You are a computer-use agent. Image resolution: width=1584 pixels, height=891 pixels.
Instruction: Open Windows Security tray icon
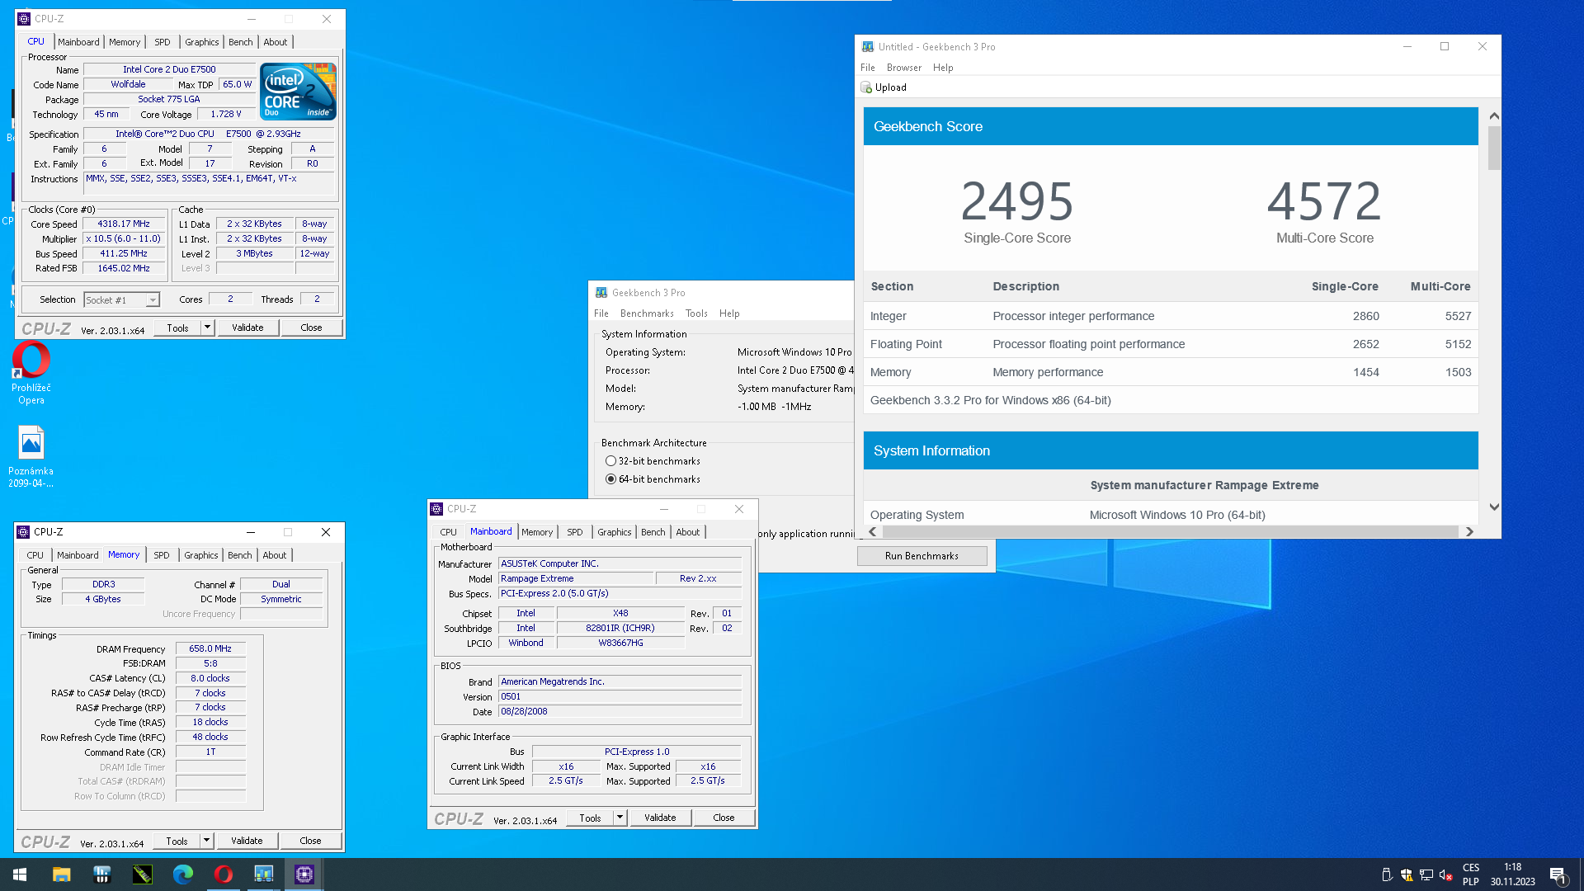click(x=1407, y=875)
